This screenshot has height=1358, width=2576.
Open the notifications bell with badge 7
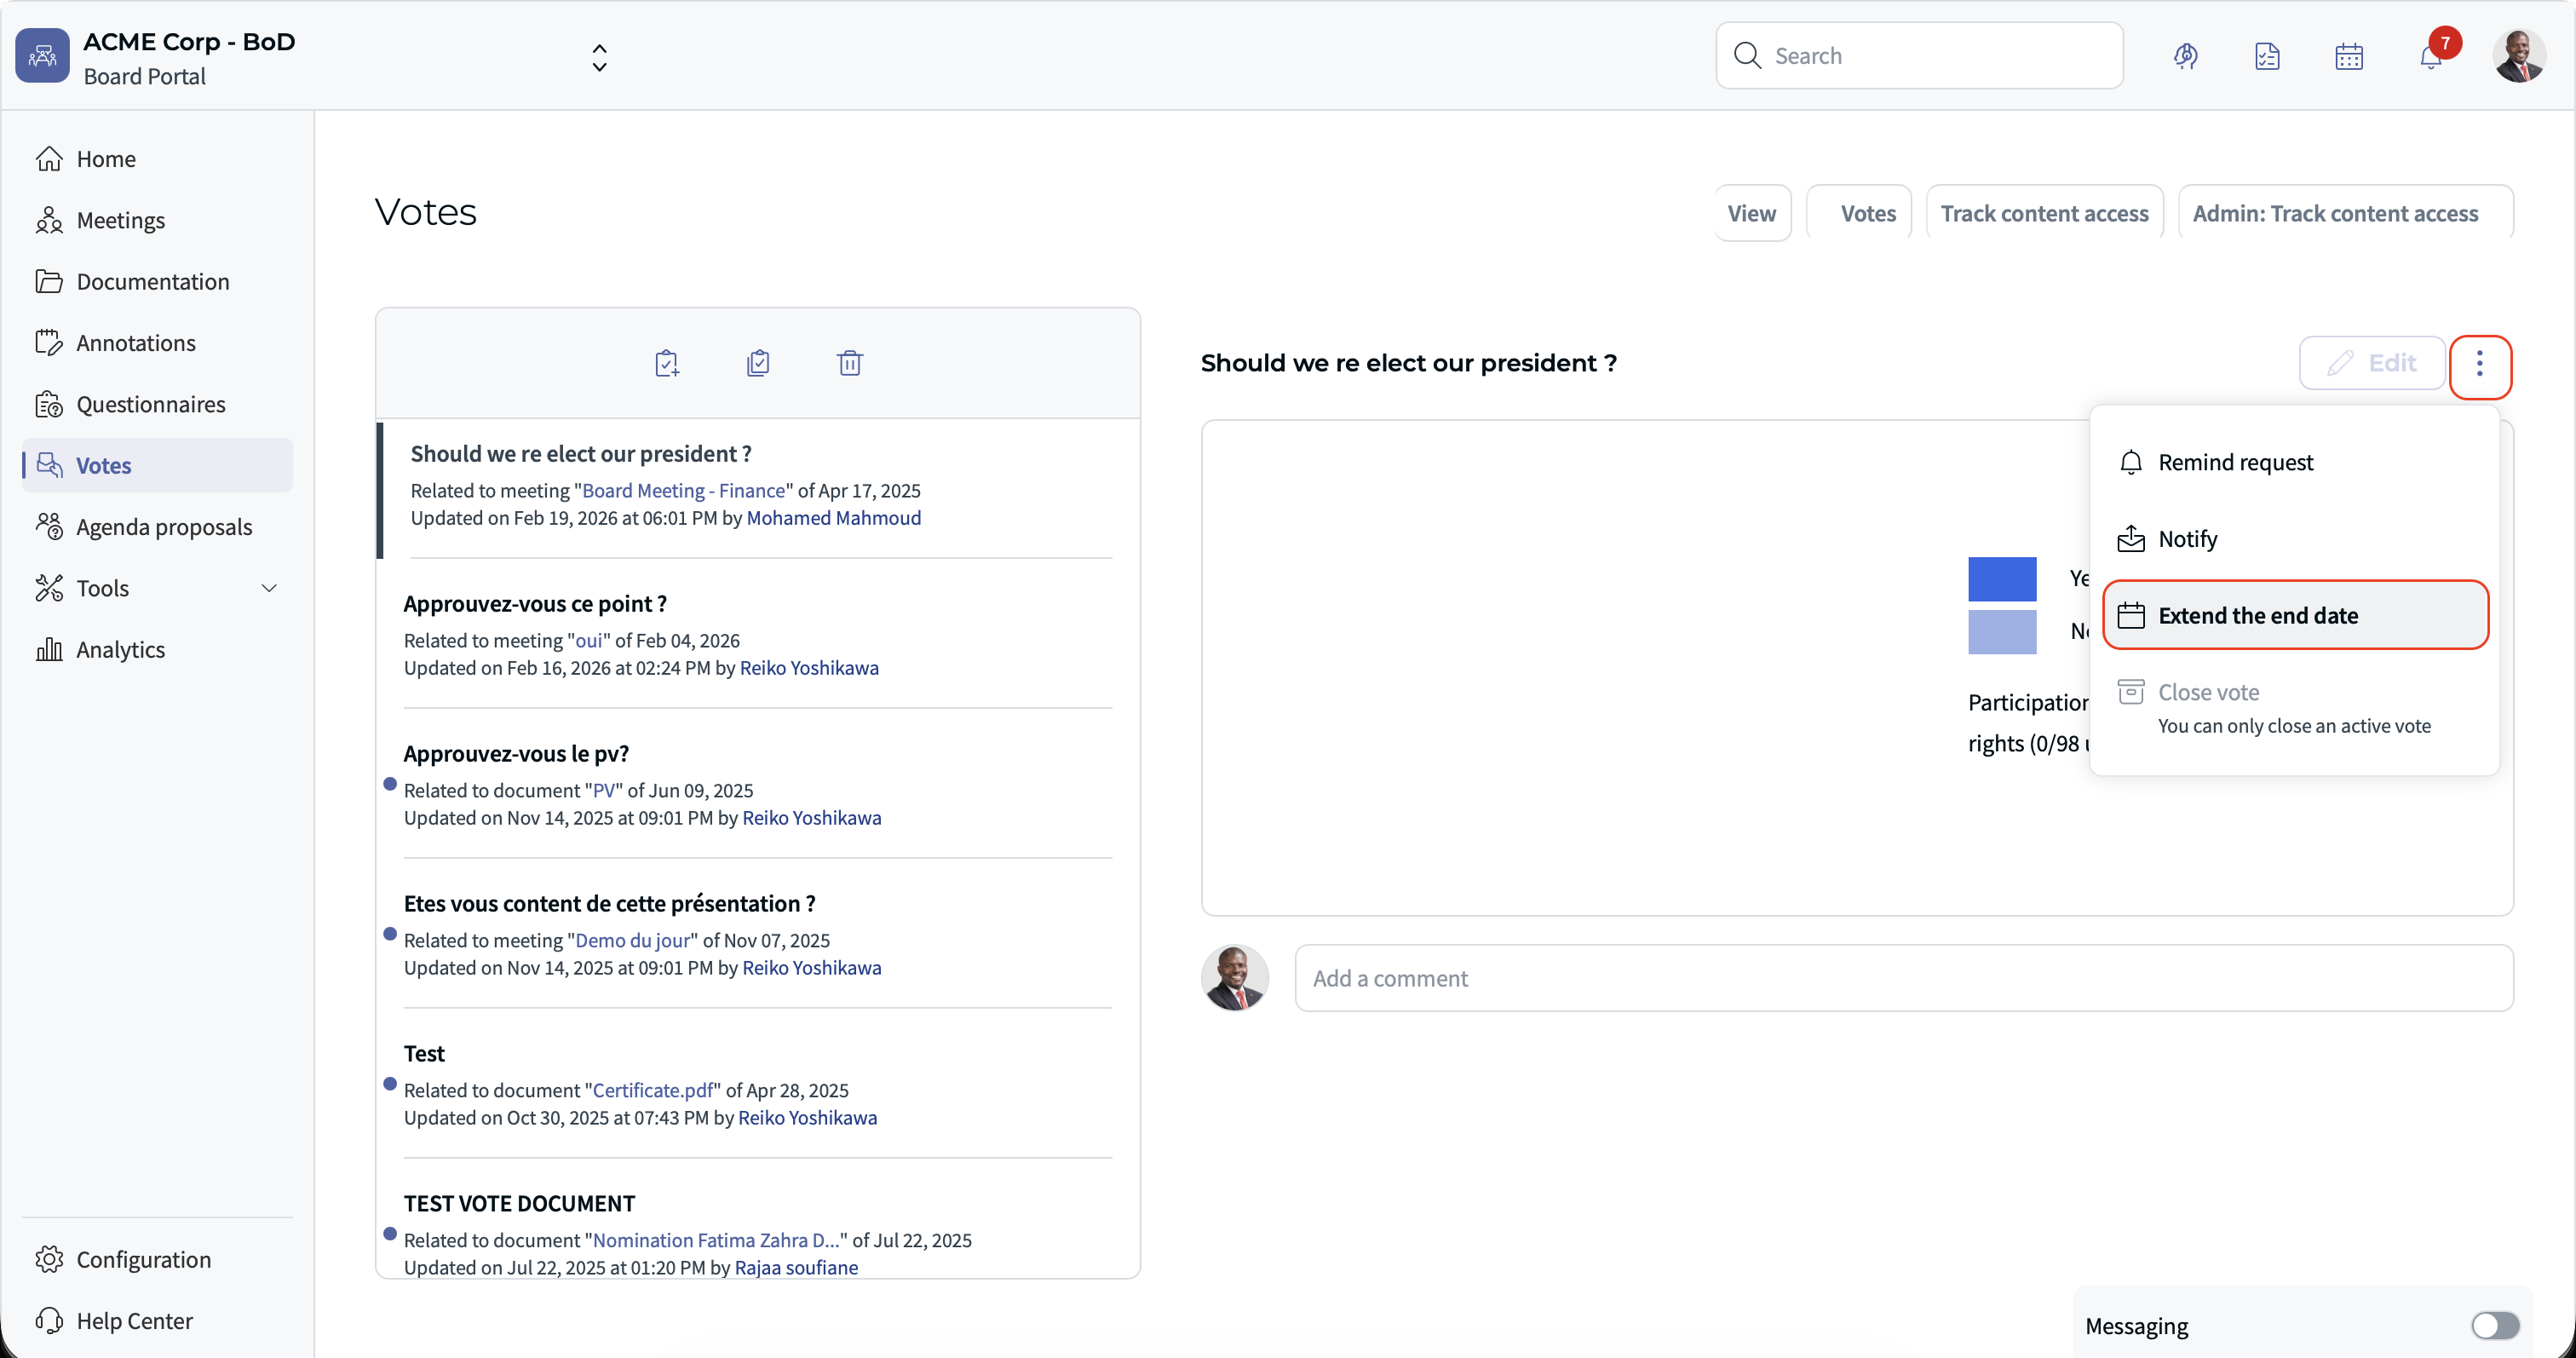(2431, 56)
